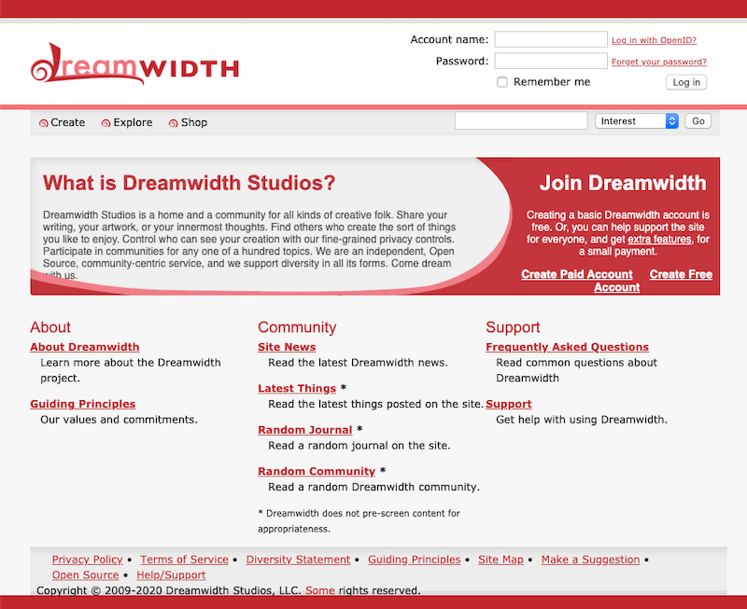Open About Dreamwidth link

coord(85,347)
